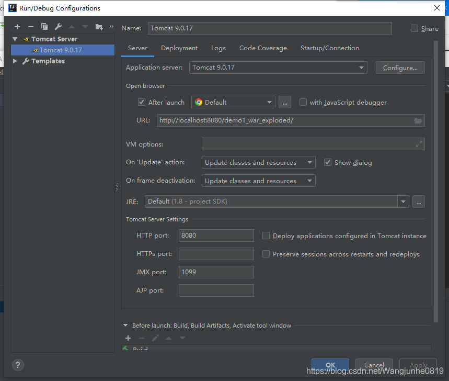Open help question mark button
The image size is (449, 381).
(x=18, y=365)
